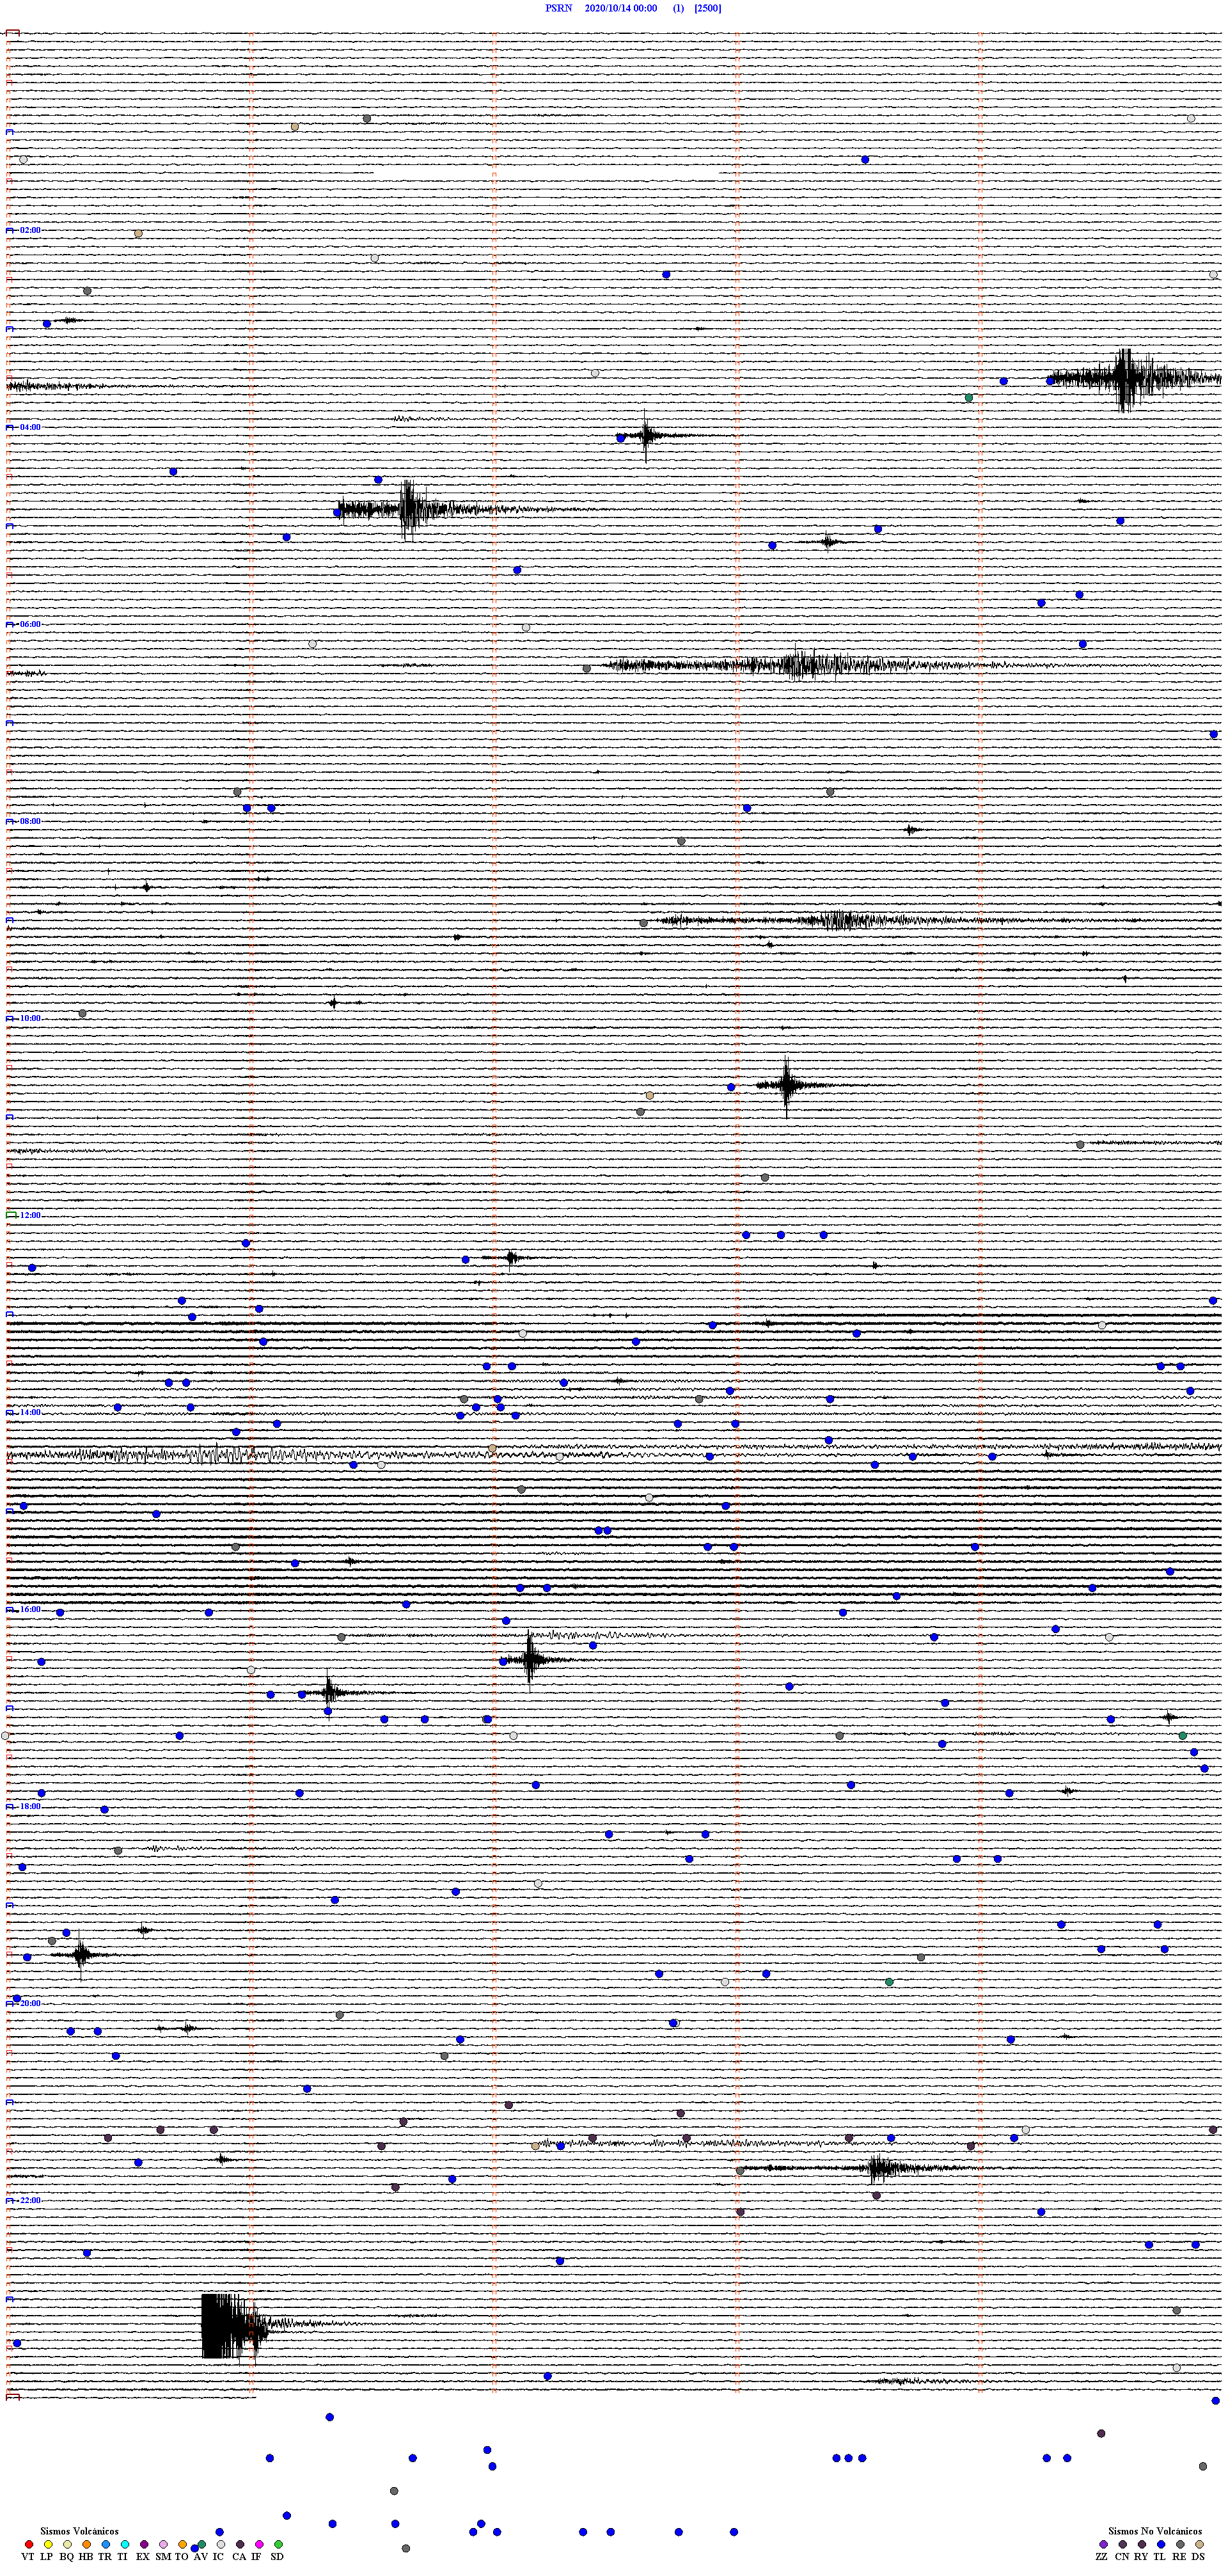This screenshot has width=1228, height=2576.
Task: Click the orange TO legend marker
Action: [x=182, y=2544]
